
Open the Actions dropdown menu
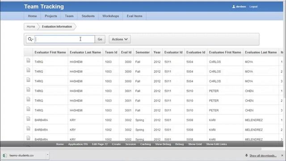(120, 39)
